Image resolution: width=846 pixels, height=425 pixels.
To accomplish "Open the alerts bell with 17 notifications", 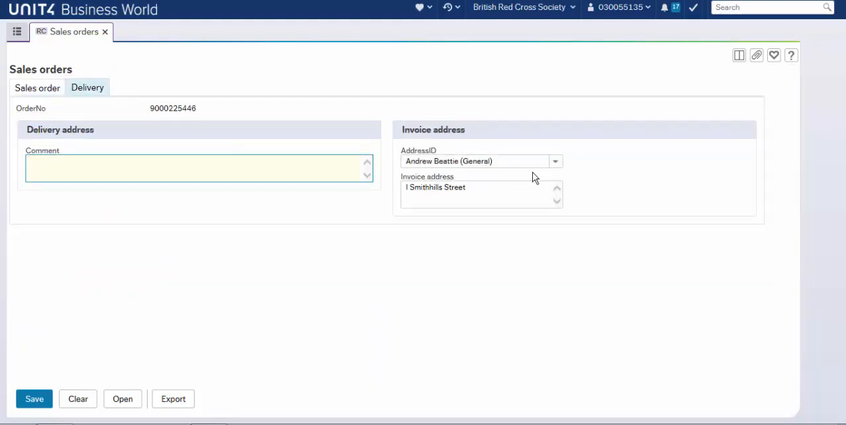I will click(670, 7).
